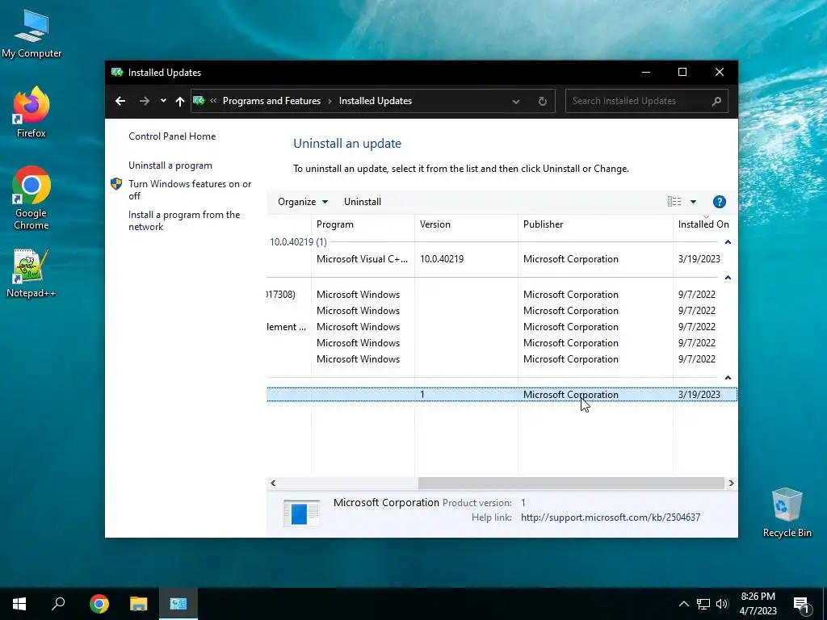Sort by Publisher column header
This screenshot has width=827, height=620.
(x=595, y=224)
